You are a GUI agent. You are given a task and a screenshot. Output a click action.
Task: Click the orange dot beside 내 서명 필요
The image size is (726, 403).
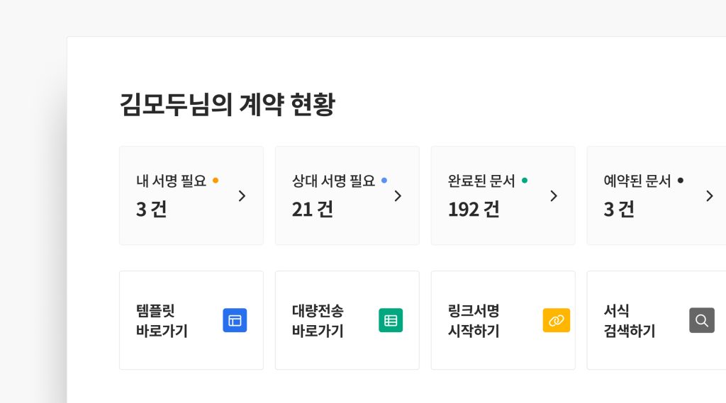(216, 180)
